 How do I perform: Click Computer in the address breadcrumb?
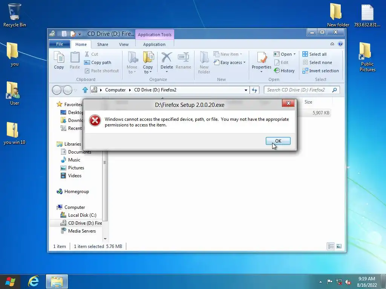tap(115, 90)
